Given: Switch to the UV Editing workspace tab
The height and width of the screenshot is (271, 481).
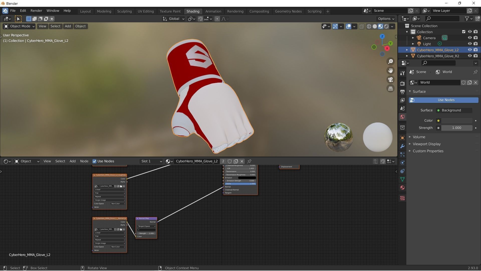Looking at the screenshot, I should point(146,11).
